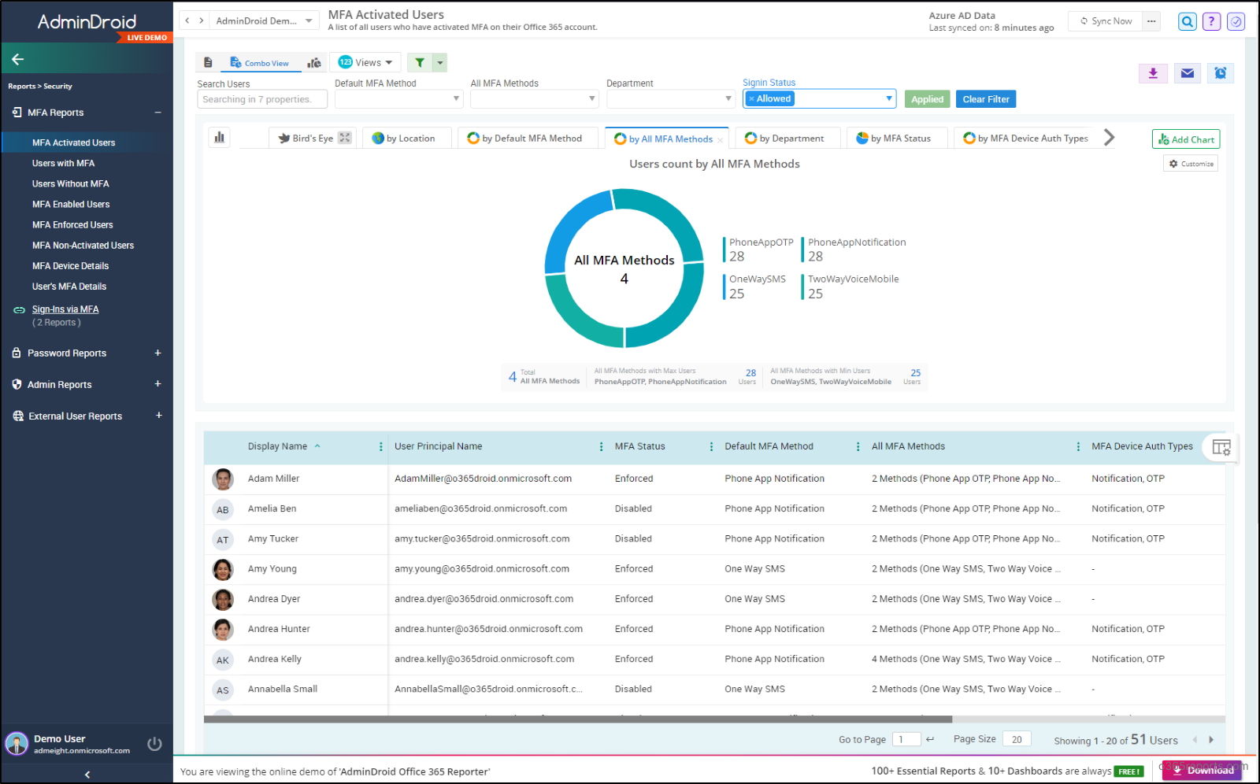This screenshot has height=784, width=1260.
Task: Open the Views dropdown
Action: (x=365, y=62)
